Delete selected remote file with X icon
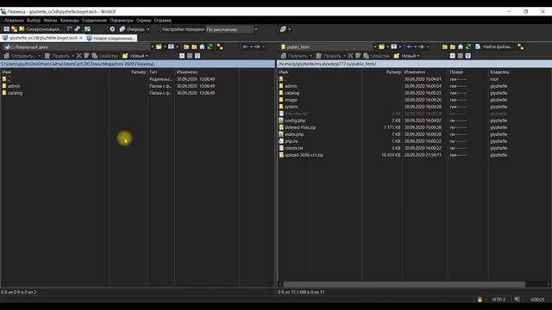 point(350,56)
